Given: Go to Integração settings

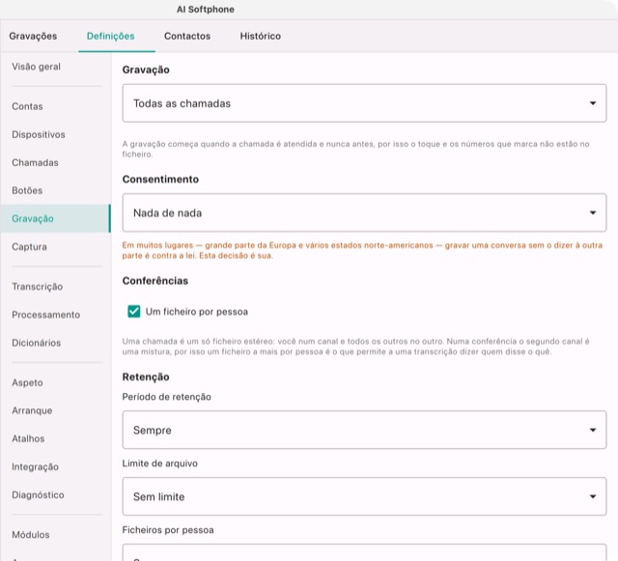Looking at the screenshot, I should [56, 466].
